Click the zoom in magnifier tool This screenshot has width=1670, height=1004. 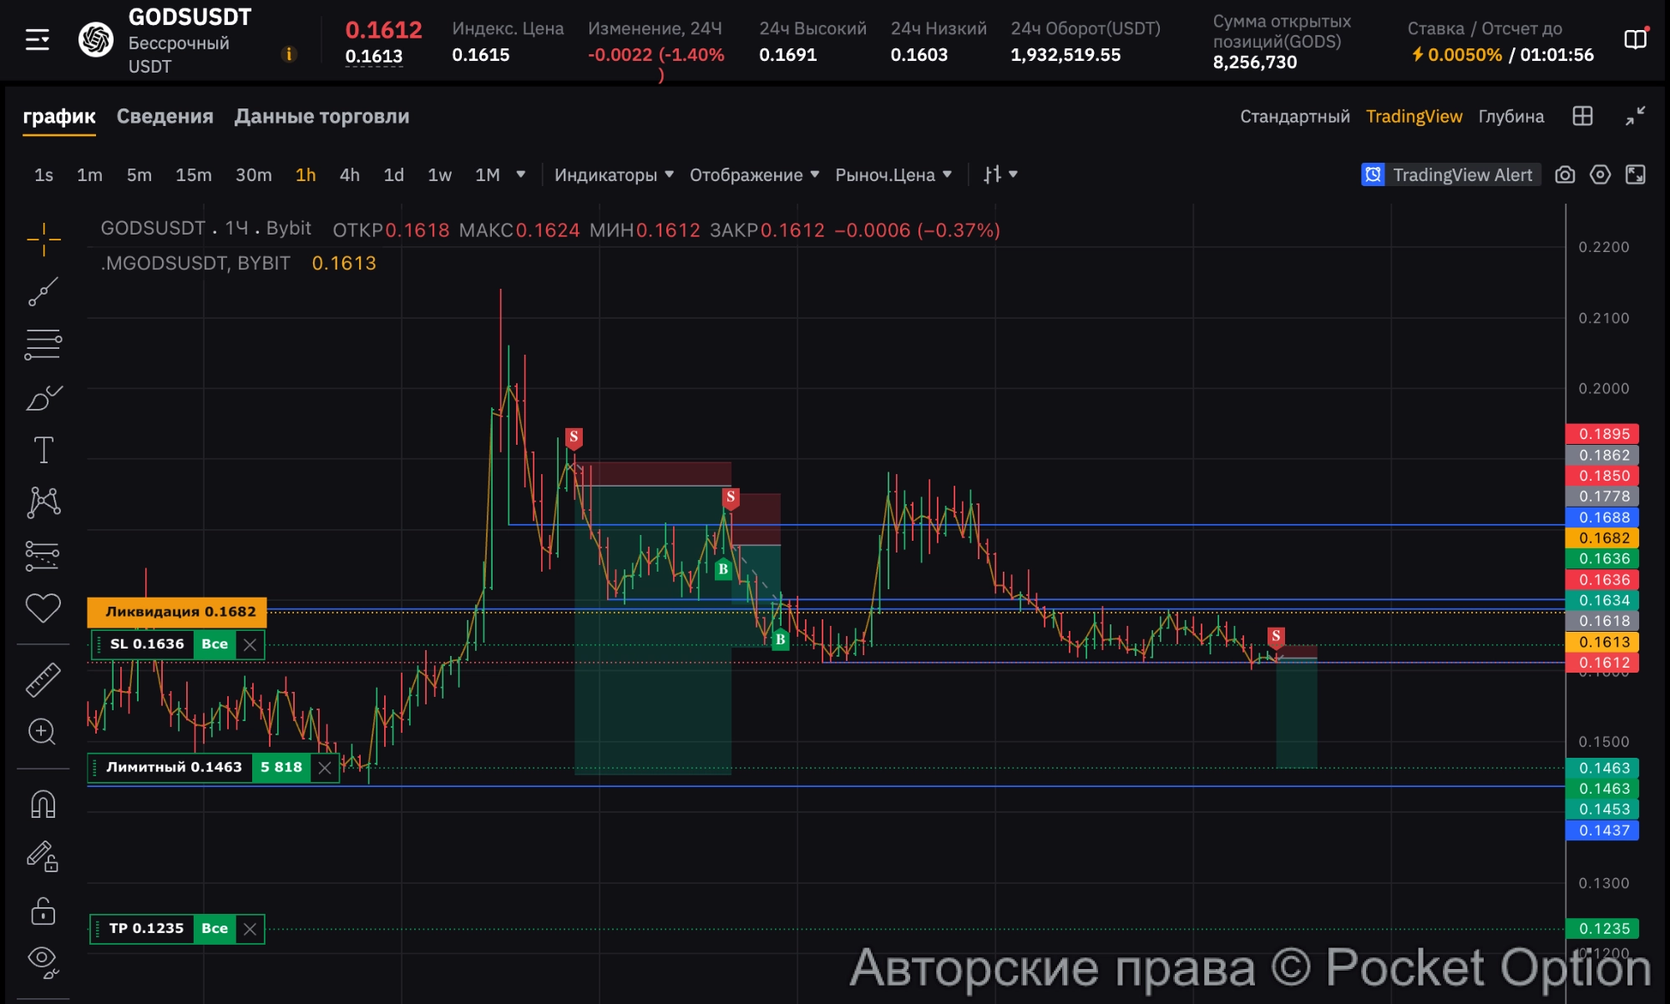pos(42,732)
